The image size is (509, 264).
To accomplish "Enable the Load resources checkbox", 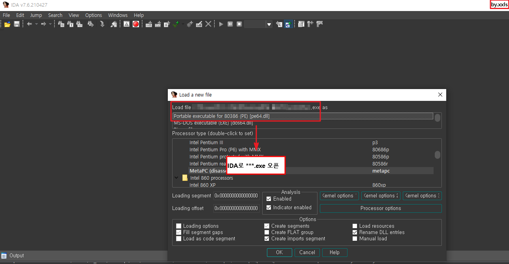I will click(x=355, y=226).
